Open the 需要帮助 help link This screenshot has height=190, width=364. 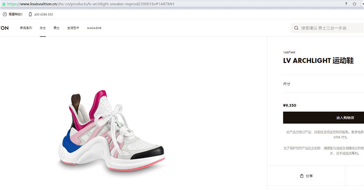[15, 14]
